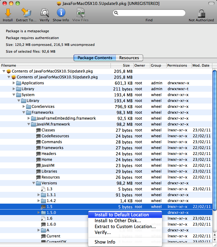Click the 1.6.0 symlink icon
The width and height of the screenshot is (217, 247).
click(x=43, y=224)
